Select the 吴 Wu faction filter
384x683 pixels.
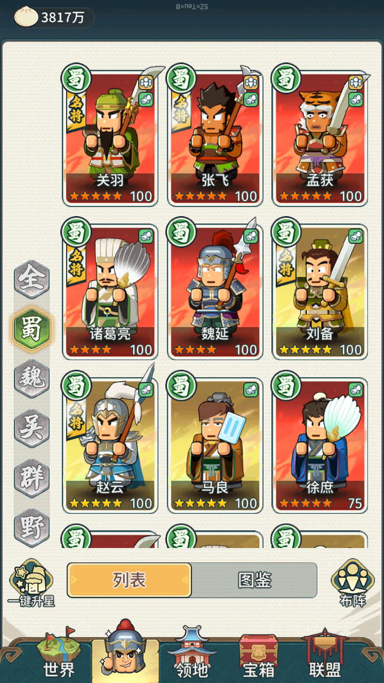[x=31, y=428]
